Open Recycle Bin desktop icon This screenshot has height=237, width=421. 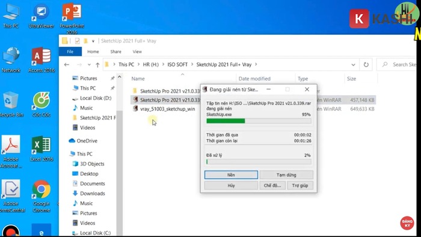(x=11, y=105)
